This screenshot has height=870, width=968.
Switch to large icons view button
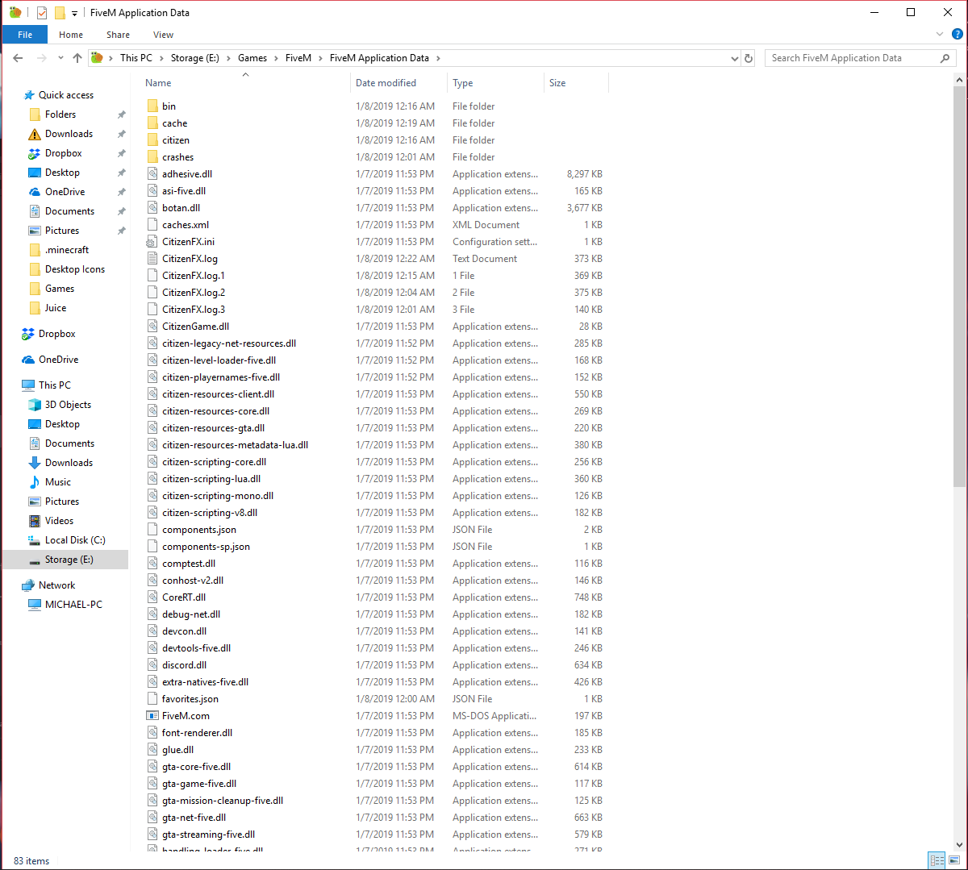[x=953, y=860]
